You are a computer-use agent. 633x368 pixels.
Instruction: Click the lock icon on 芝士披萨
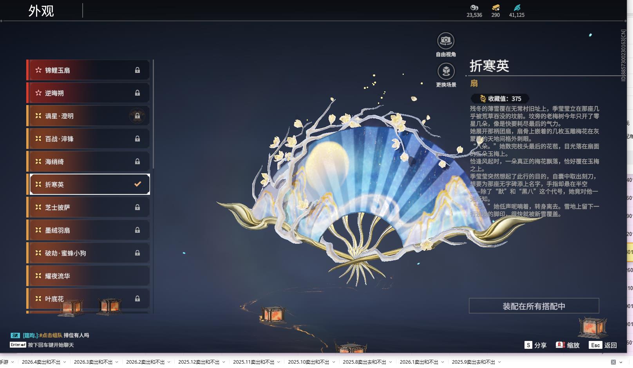pyautogui.click(x=137, y=207)
